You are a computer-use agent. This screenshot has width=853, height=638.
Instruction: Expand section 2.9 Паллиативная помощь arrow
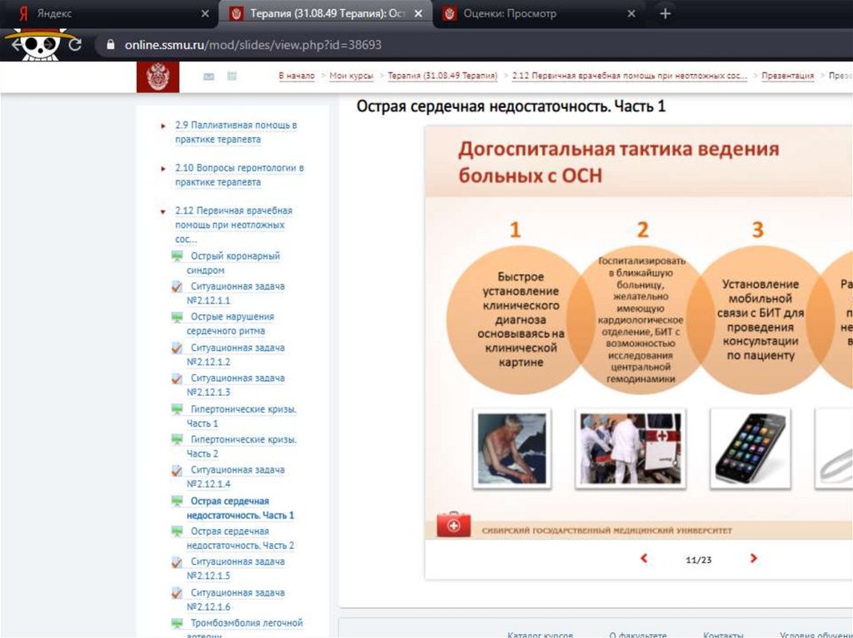pyautogui.click(x=163, y=126)
